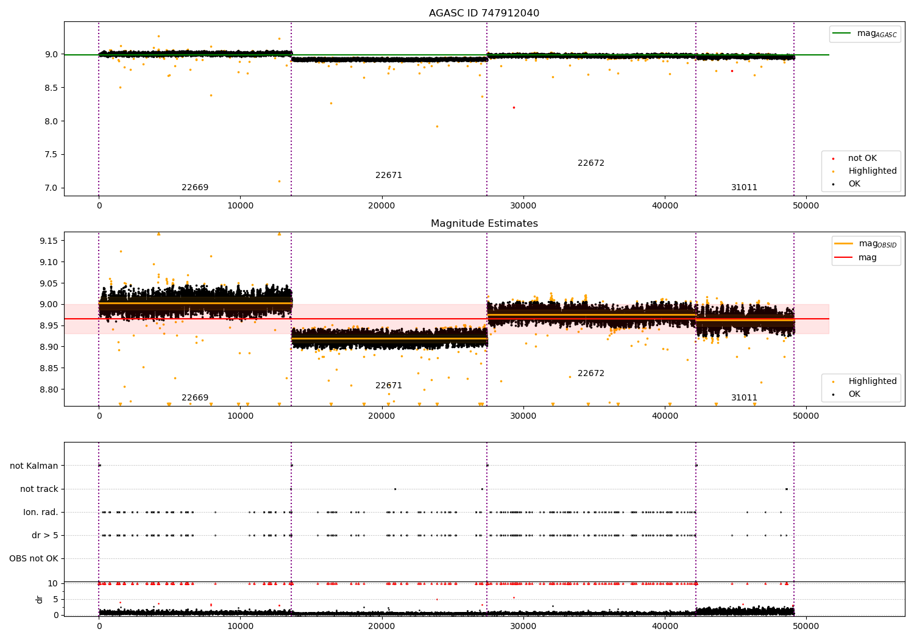914x640 pixels.
Task: Click the 8.5 y-axis tick label
Action: [51, 88]
